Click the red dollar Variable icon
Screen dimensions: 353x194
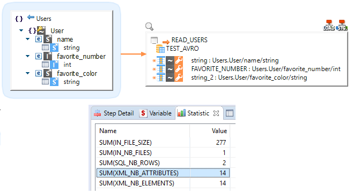pyautogui.click(x=143, y=113)
